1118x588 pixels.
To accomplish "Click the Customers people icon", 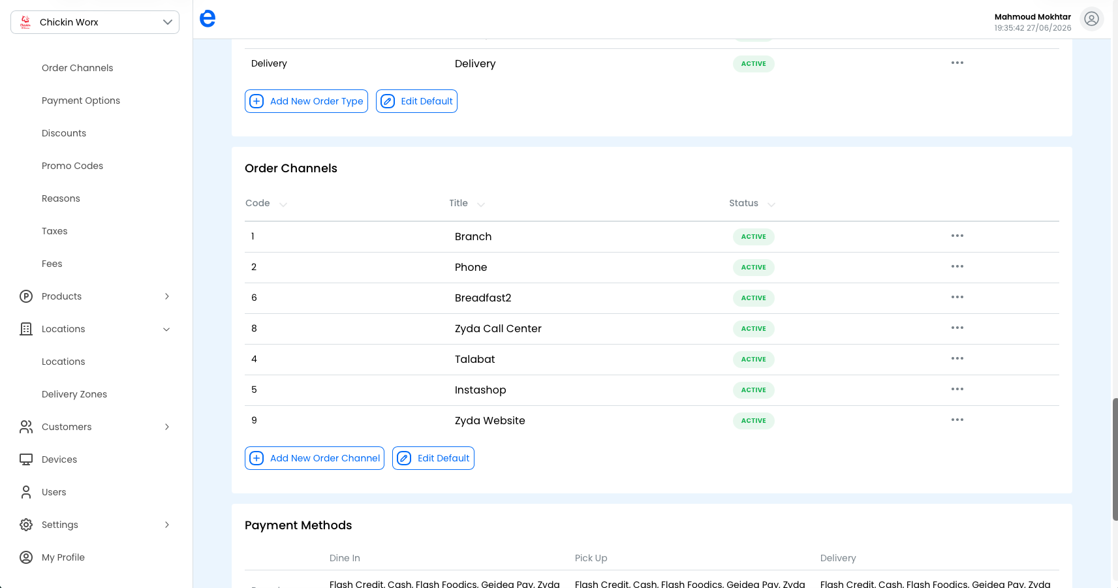I will pos(26,427).
